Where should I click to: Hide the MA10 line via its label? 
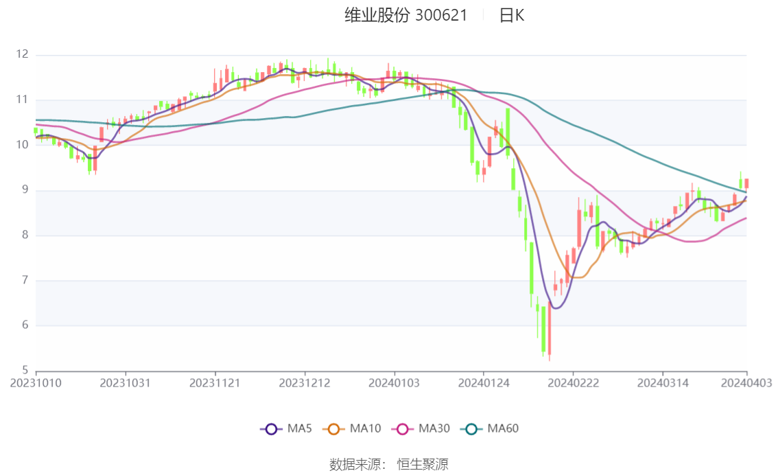click(x=365, y=428)
